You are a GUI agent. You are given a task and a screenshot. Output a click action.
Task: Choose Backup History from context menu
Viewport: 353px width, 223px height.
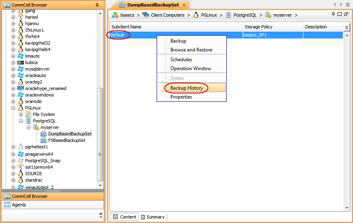tap(187, 88)
